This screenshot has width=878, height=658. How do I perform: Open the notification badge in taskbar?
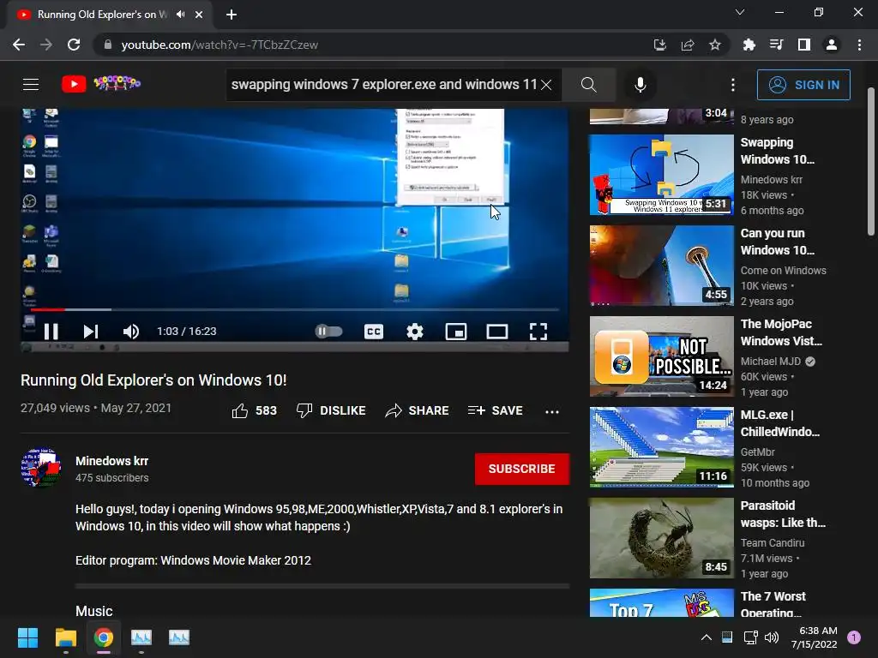854,637
